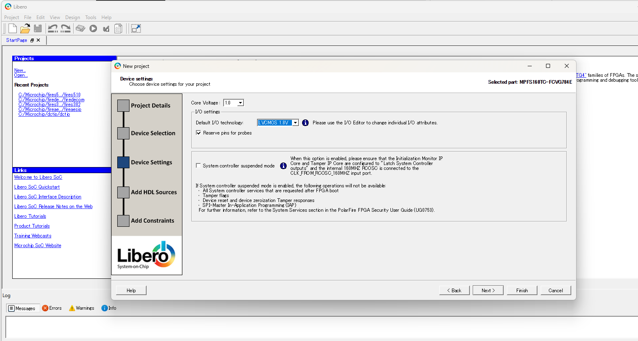Screen dimensions: 638x341
Task: Open Microchip SoC Website link
Action: (38, 245)
